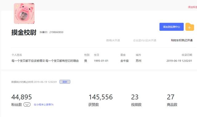Viewport: 197px width, 117px height.
Task: Click the 视频数 label
Action: point(136,105)
